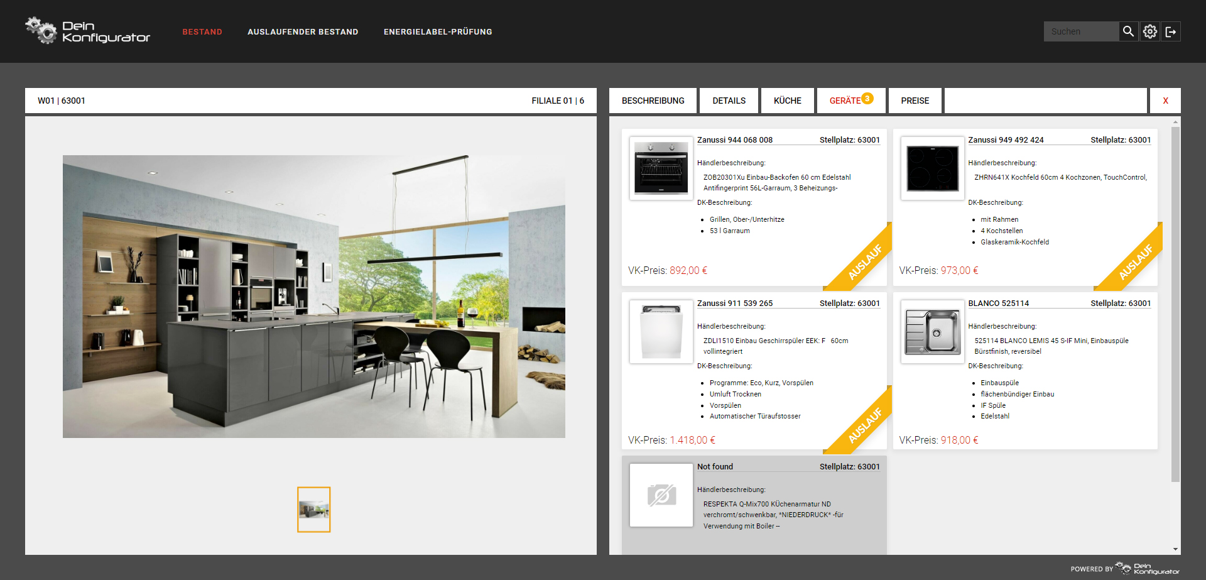Viewport: 1206px width, 580px height.
Task: Open Auslaufender Bestand page
Action: (x=303, y=32)
